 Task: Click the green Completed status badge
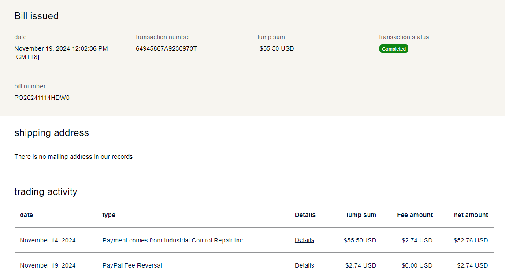[394, 49]
